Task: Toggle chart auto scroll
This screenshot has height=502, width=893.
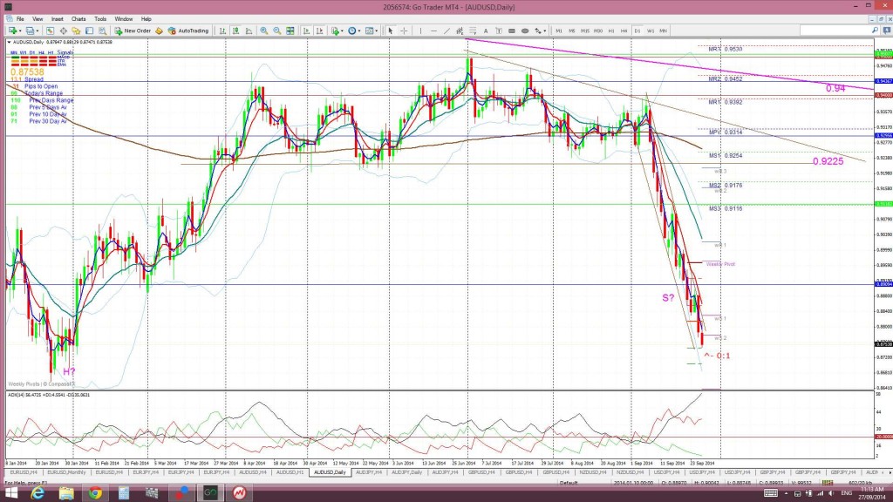Action: (306, 31)
